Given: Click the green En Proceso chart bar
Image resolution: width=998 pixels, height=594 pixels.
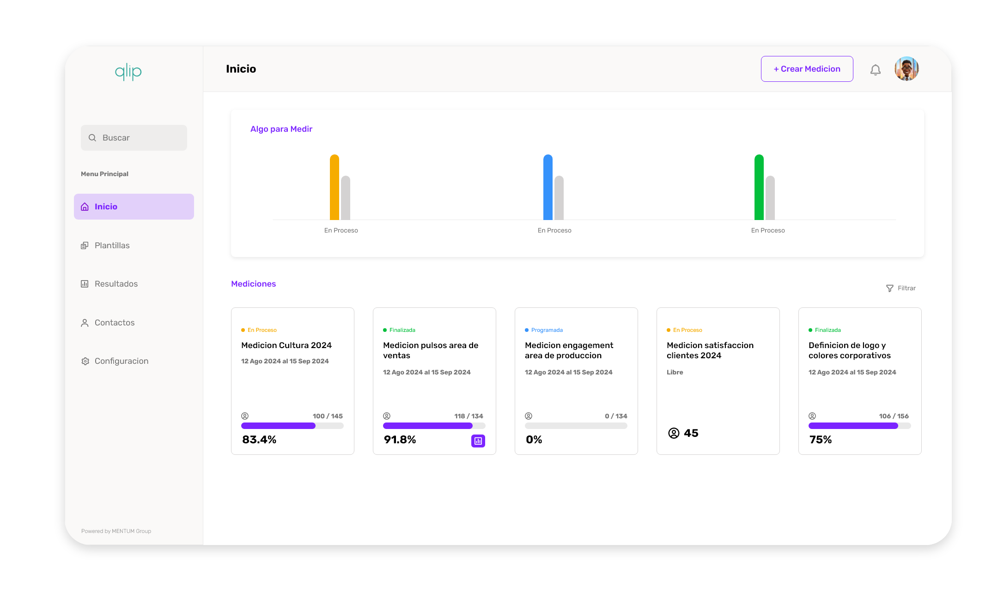Looking at the screenshot, I should tap(759, 187).
